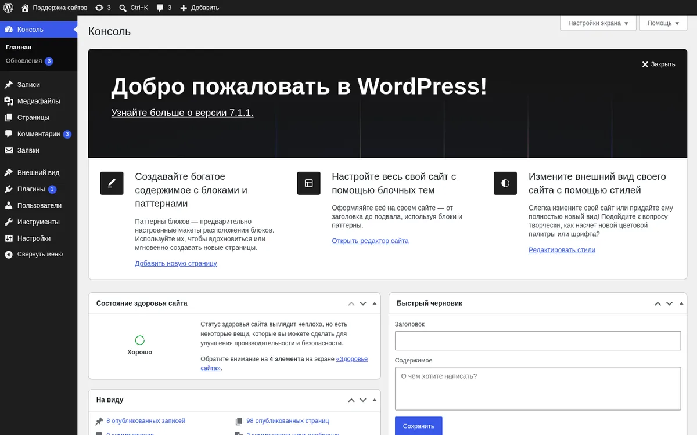Move На виду widget down
Image resolution: width=697 pixels, height=435 pixels.
[363, 400]
